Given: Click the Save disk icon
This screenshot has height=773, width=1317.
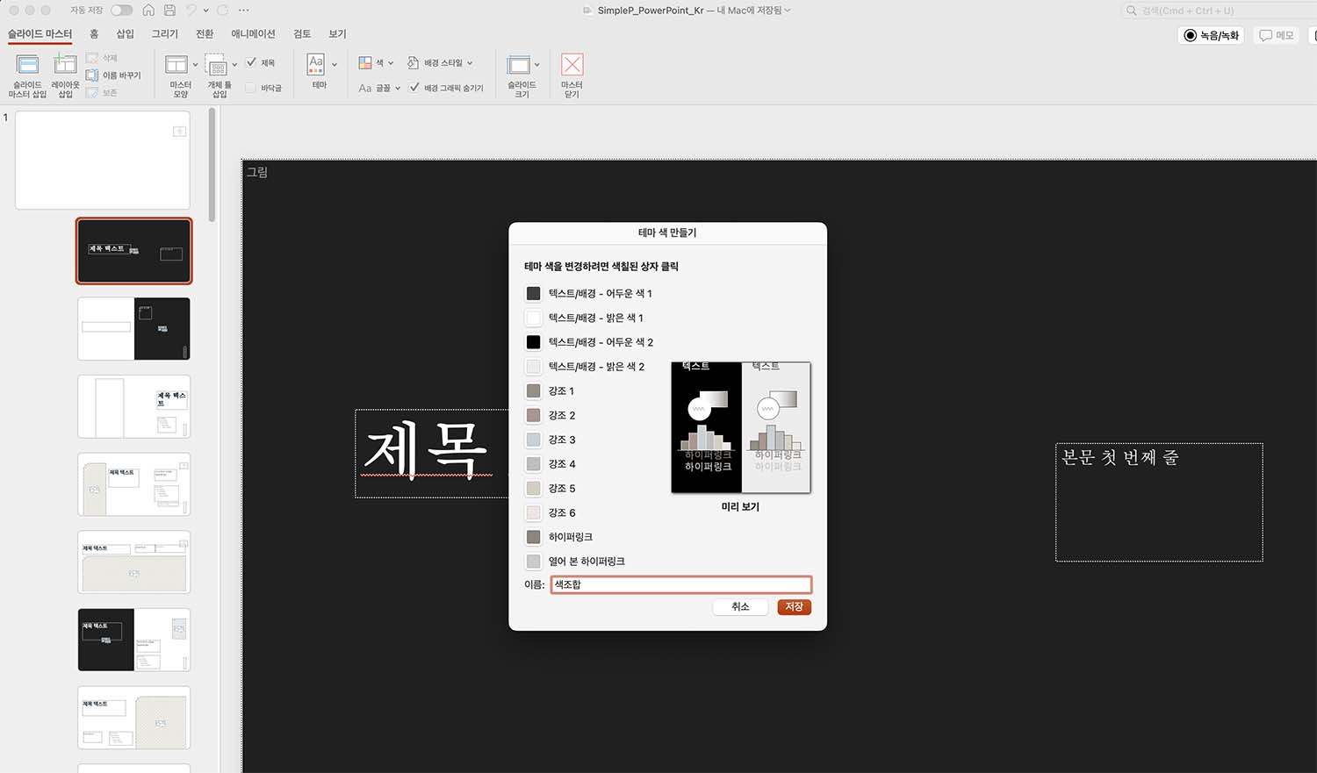Looking at the screenshot, I should (x=169, y=11).
